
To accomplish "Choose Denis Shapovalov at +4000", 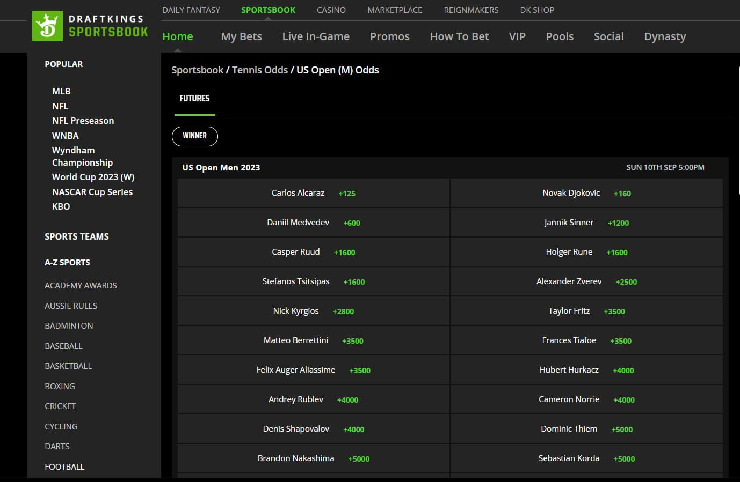I will 314,429.
